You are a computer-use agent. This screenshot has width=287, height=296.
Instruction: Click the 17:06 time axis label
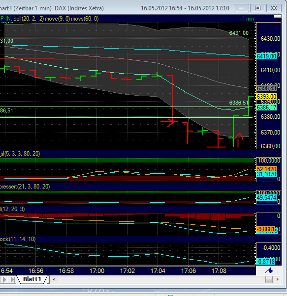(x=189, y=271)
